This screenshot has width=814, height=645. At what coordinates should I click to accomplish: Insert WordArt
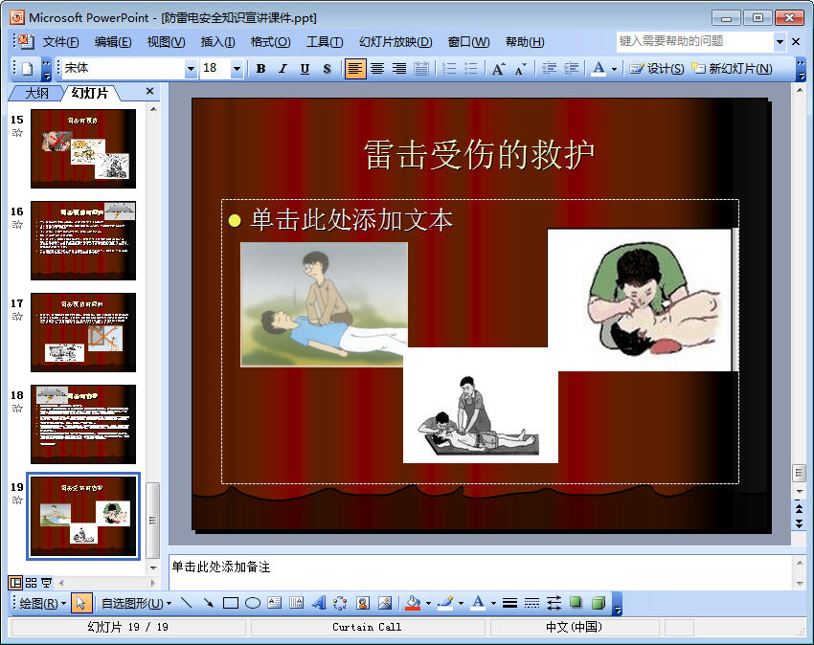pyautogui.click(x=318, y=603)
